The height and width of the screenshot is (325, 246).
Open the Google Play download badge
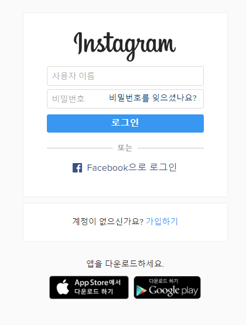[x=167, y=287]
